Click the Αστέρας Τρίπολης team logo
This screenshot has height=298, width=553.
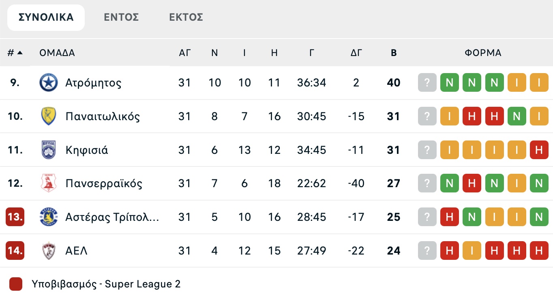point(49,217)
